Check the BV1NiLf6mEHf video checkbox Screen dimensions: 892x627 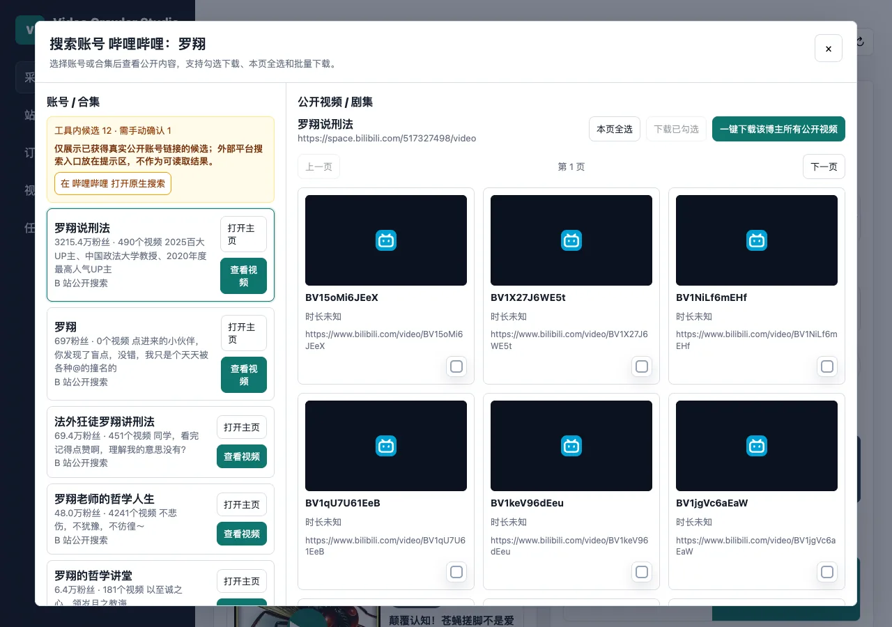[x=827, y=366]
